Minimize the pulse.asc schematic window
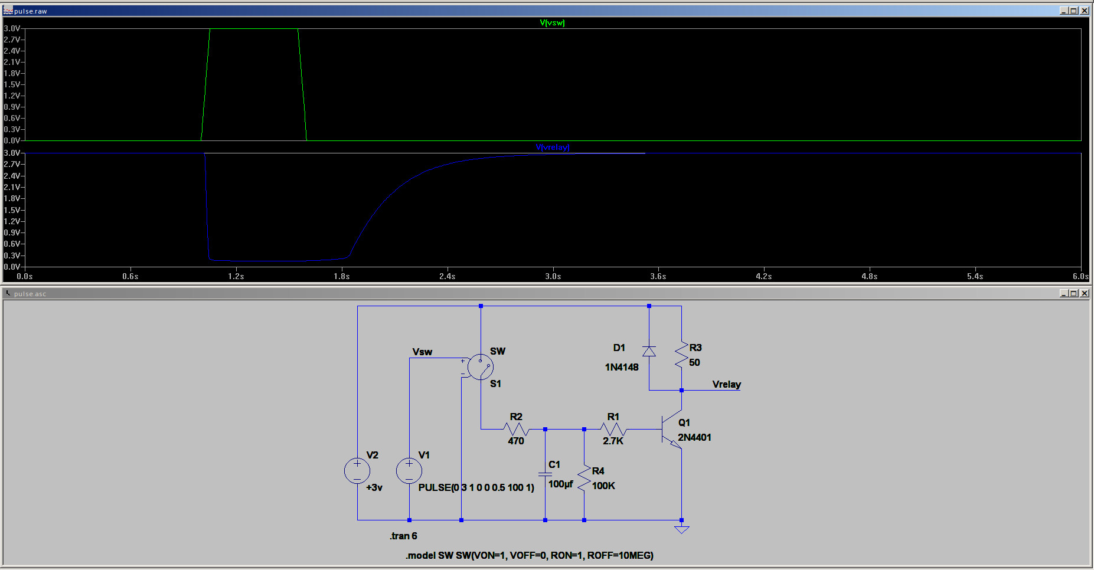1094x570 pixels. point(1063,293)
